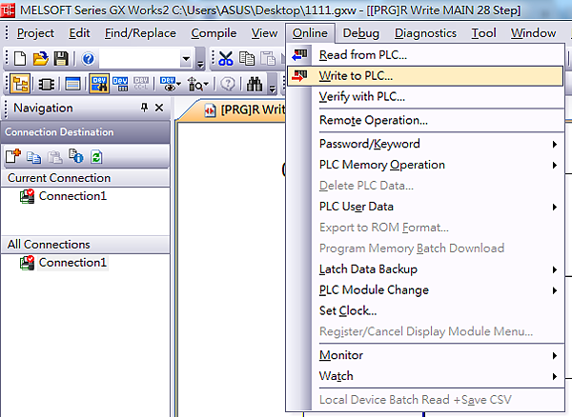Viewport: 572px width, 417px height.
Task: Open the Find/Replace menu
Action: (x=140, y=33)
